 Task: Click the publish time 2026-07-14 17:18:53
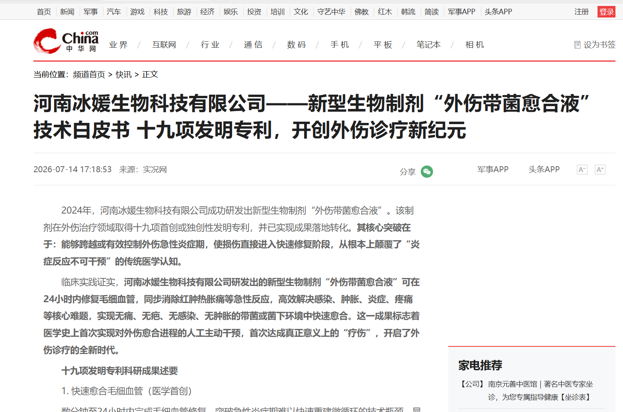72,169
